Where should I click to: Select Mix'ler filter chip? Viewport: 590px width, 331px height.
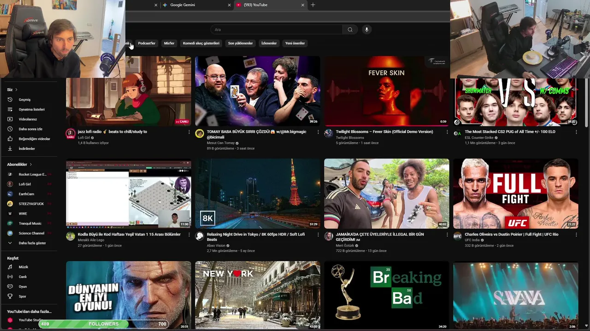point(169,43)
